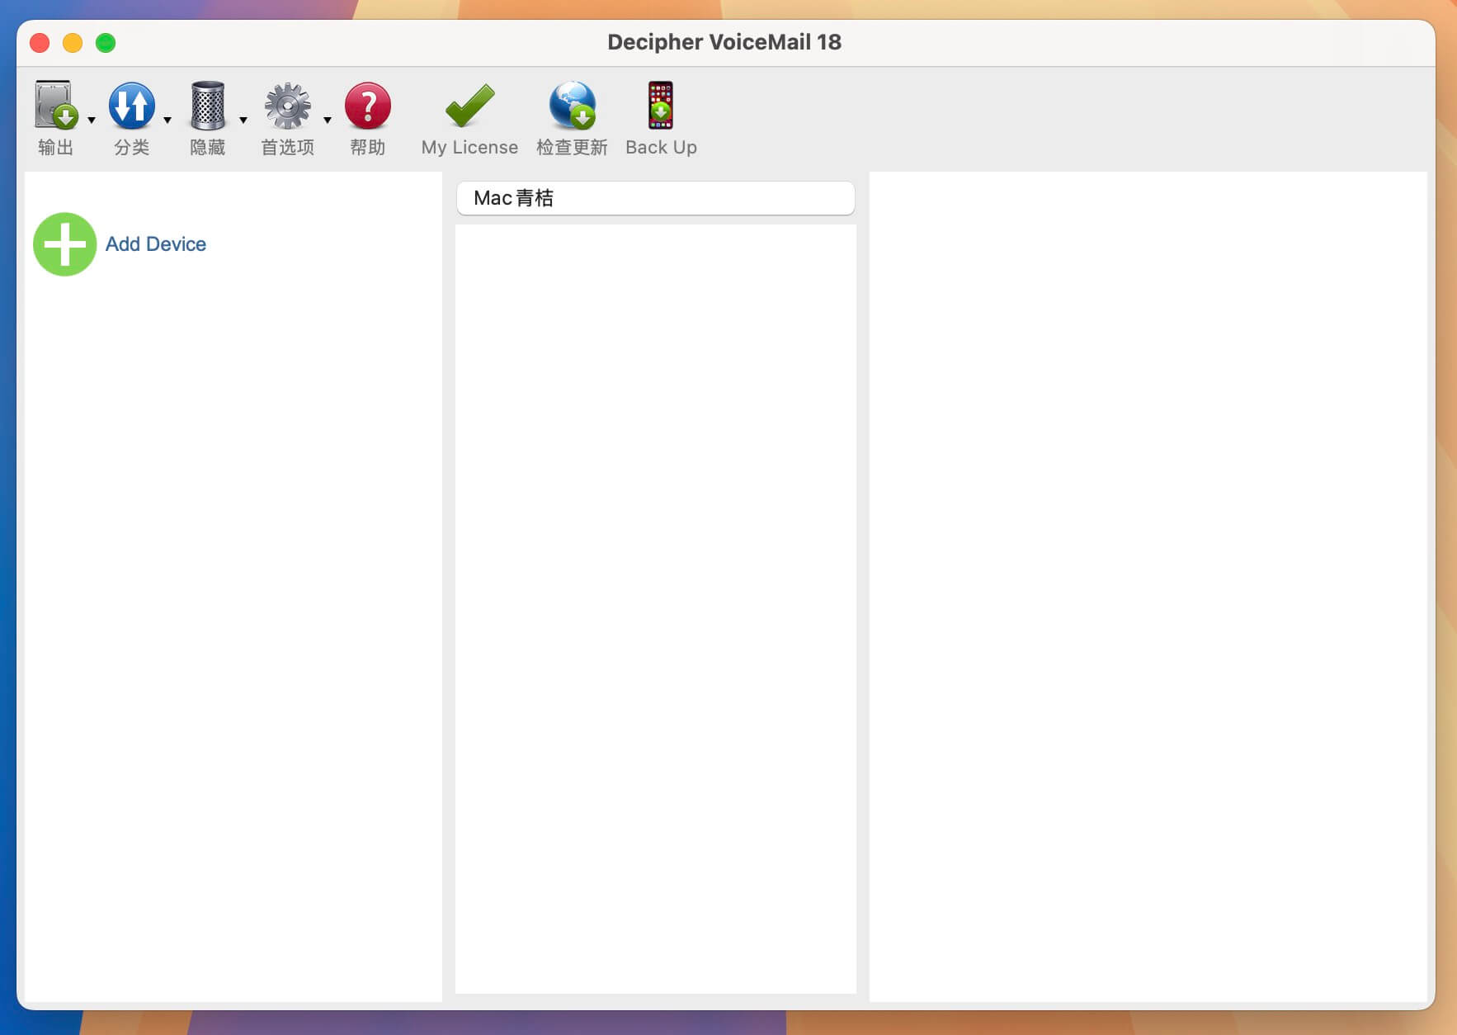Open 帮助 help question mark icon
The height and width of the screenshot is (1035, 1457).
367,106
